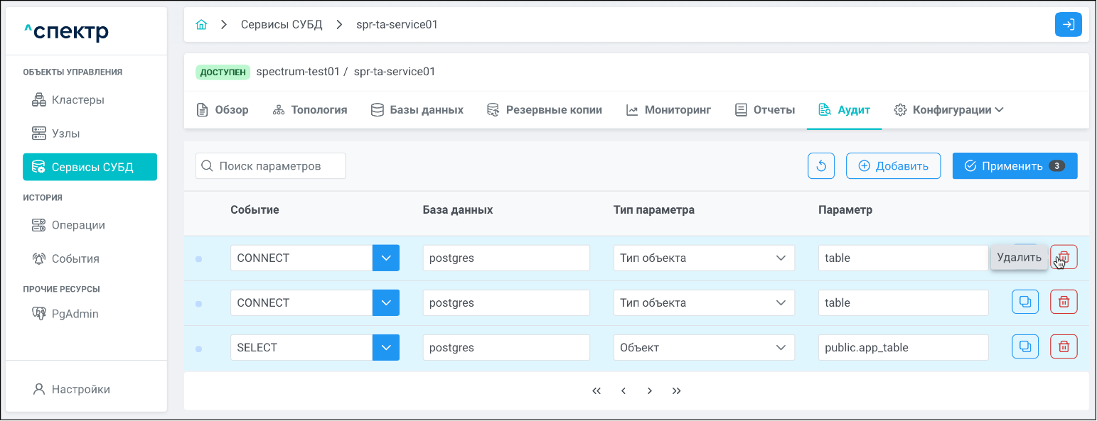Click the logout icon button top right
The image size is (1097, 421).
(x=1068, y=25)
